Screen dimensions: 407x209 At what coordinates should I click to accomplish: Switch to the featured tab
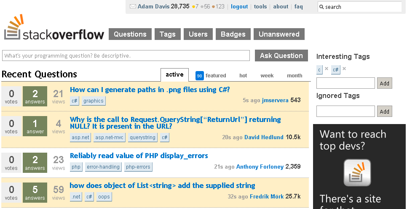point(216,76)
